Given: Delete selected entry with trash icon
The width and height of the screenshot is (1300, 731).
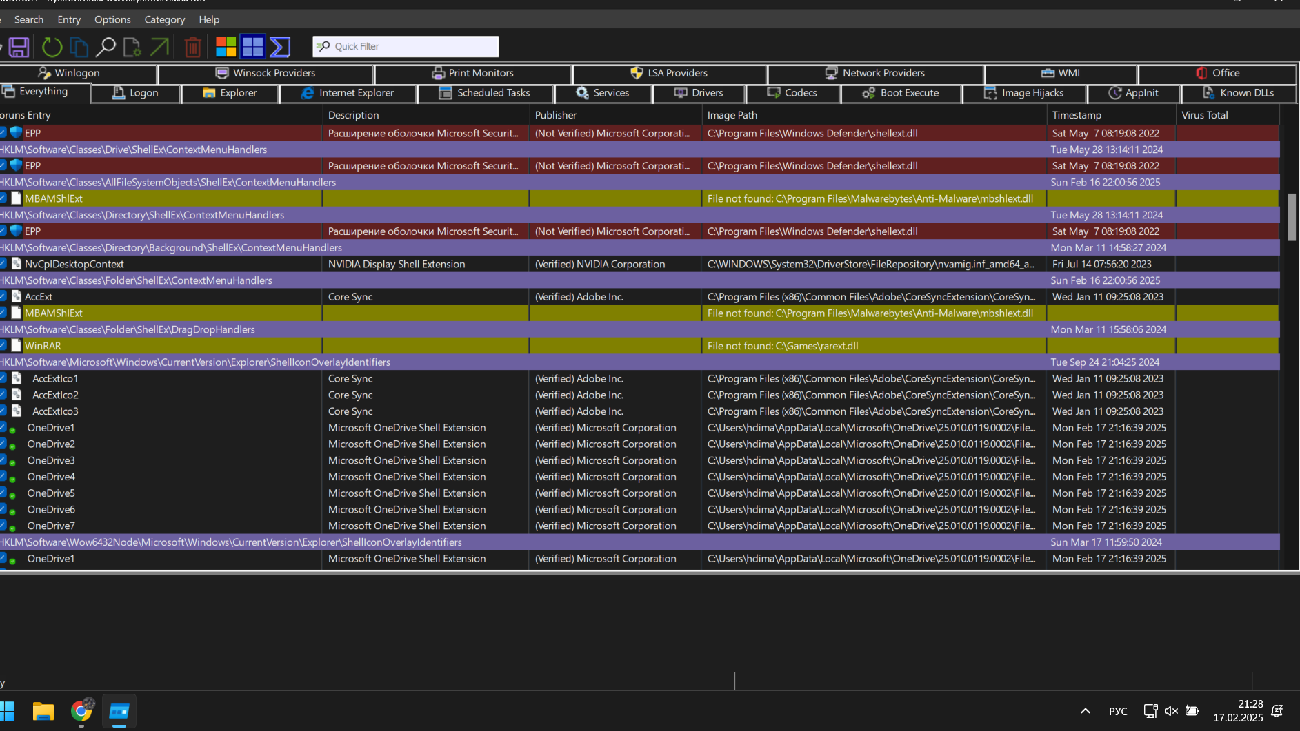Looking at the screenshot, I should tap(193, 47).
